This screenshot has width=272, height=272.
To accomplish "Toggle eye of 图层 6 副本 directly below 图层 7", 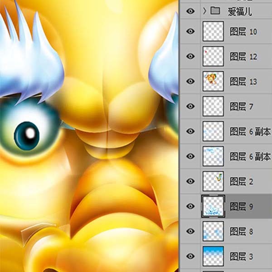I will coord(190,131).
